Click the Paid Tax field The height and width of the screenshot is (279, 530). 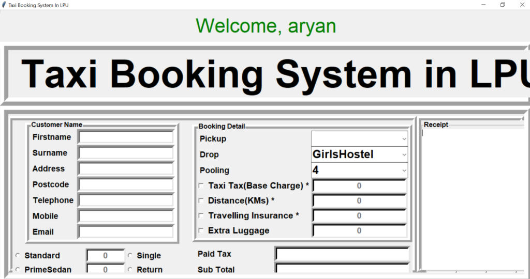[342, 254]
